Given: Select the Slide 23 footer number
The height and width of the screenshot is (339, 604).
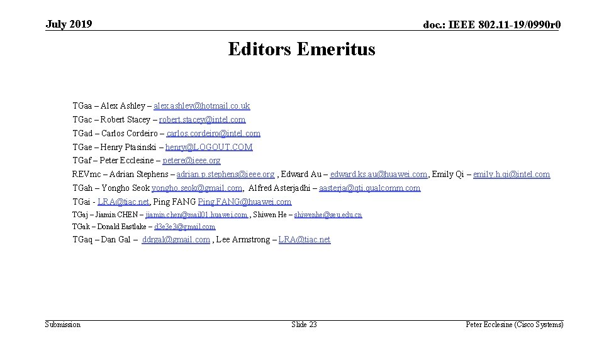Looking at the screenshot, I should 305,325.
